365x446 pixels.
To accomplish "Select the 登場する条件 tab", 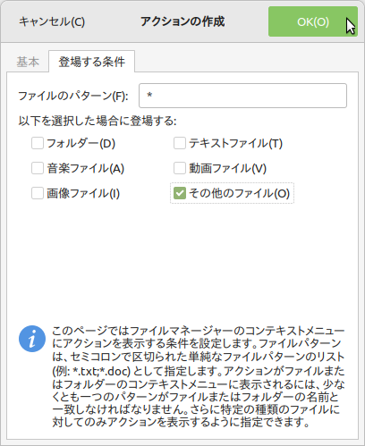I will tap(91, 62).
